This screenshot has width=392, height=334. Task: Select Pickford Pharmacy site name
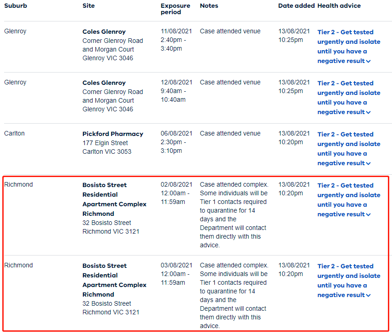(x=113, y=134)
